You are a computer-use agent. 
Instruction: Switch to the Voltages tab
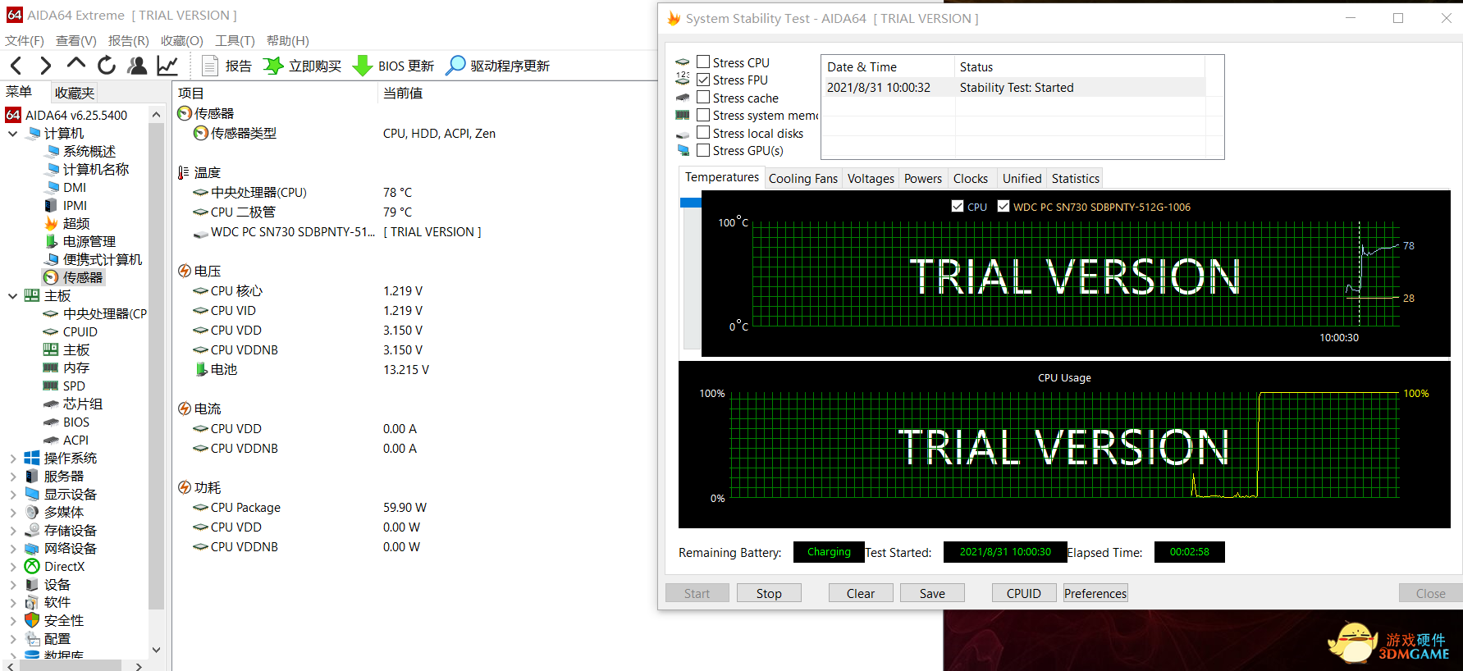[x=871, y=178]
